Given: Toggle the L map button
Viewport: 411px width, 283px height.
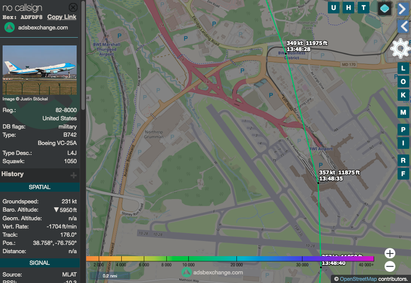Looking at the screenshot, I should 403,68.
